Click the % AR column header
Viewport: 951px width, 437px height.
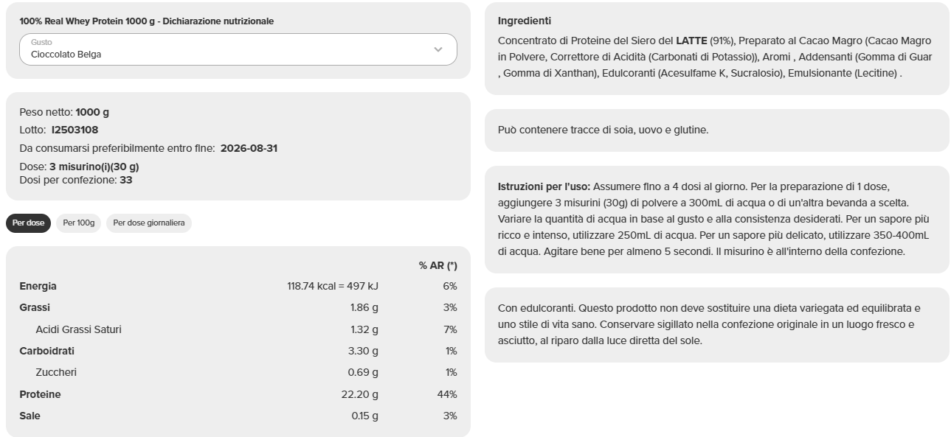coord(437,265)
